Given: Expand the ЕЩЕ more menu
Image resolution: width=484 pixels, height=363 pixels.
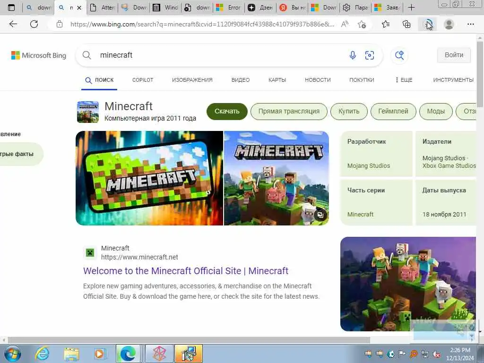Looking at the screenshot, I should (404, 80).
